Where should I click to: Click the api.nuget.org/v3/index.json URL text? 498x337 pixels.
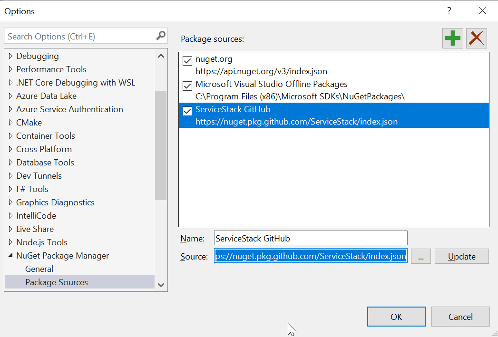click(262, 71)
